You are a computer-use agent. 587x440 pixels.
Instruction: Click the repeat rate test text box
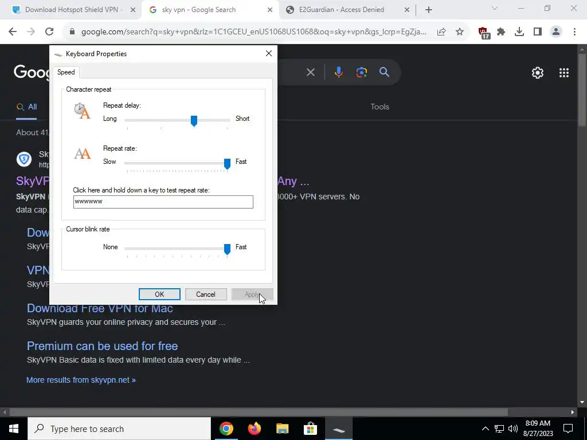(x=163, y=202)
